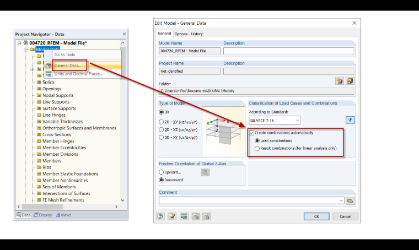419x250 pixels.
Task: Open the Comment dropdown arrow
Action: (x=341, y=200)
